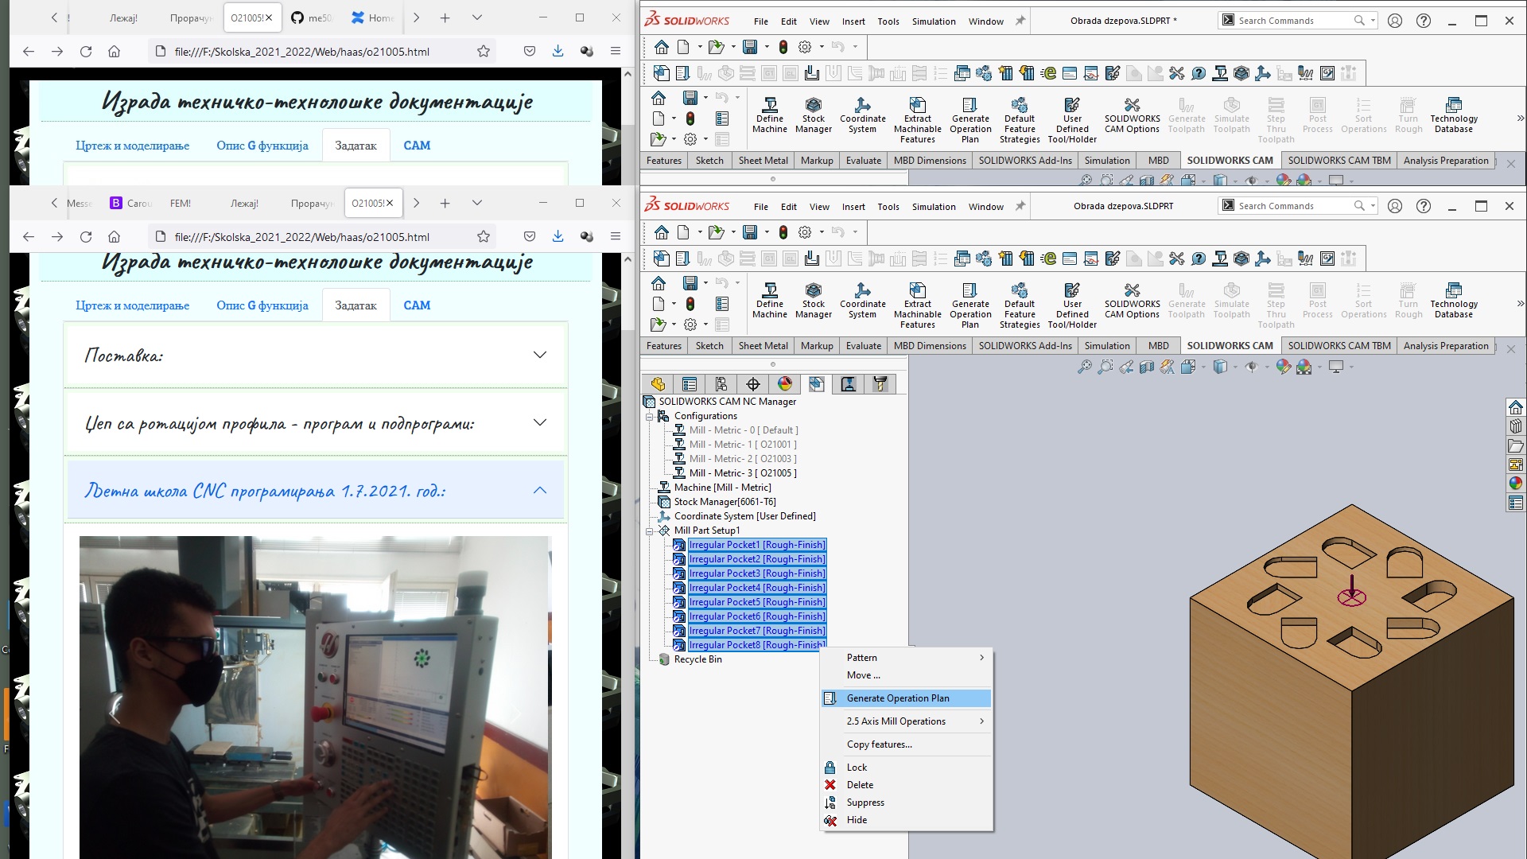Open Apply Scene dropdown in lower viewport toolbar
The width and height of the screenshot is (1527, 859).
tap(1319, 367)
